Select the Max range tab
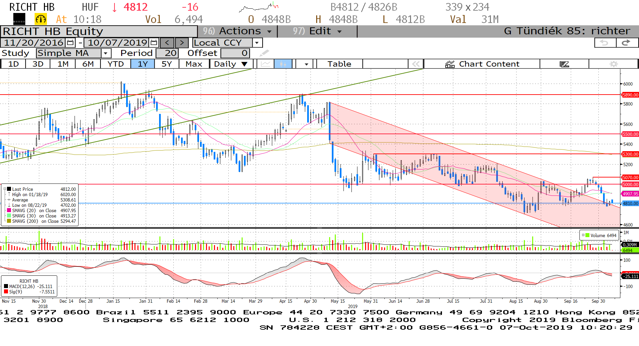This screenshot has width=639, height=346. click(x=194, y=64)
